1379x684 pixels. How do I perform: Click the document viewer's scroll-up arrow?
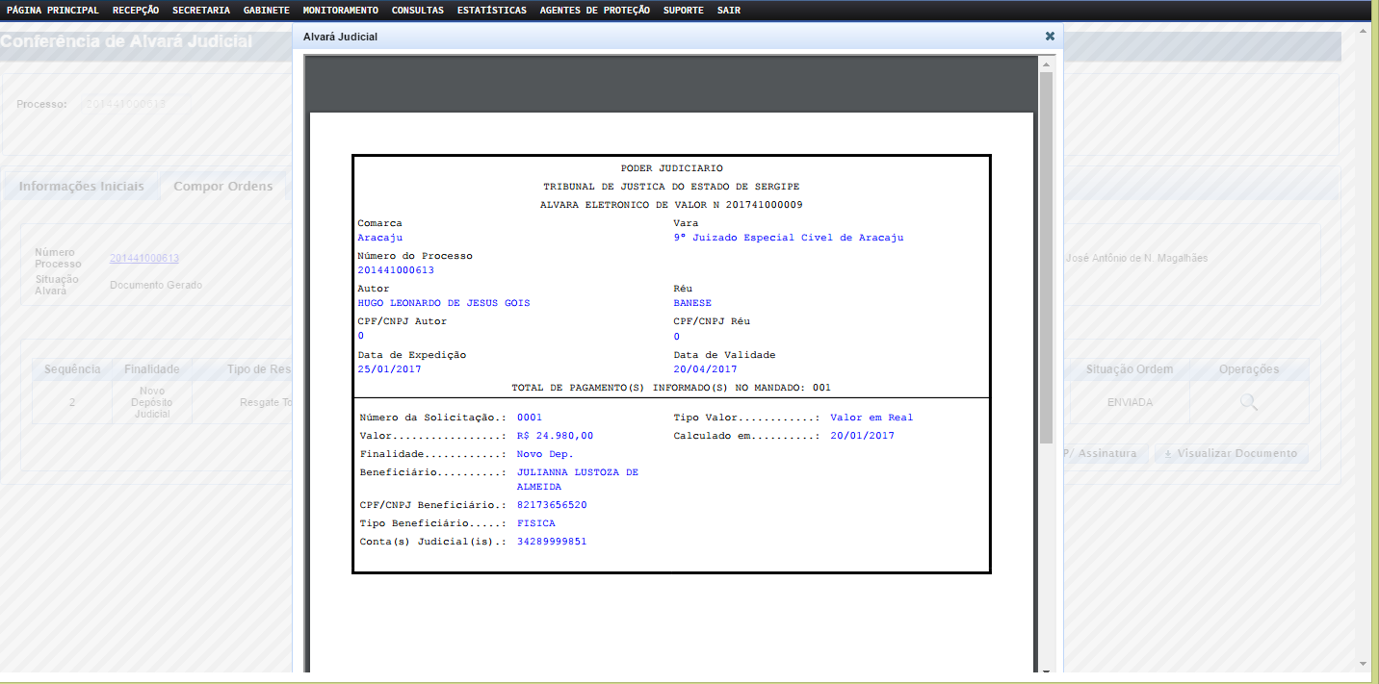[x=1046, y=63]
